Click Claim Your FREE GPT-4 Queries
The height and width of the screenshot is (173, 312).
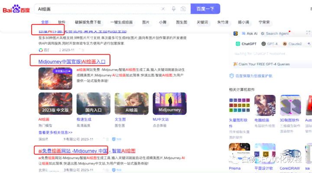tap(262, 64)
